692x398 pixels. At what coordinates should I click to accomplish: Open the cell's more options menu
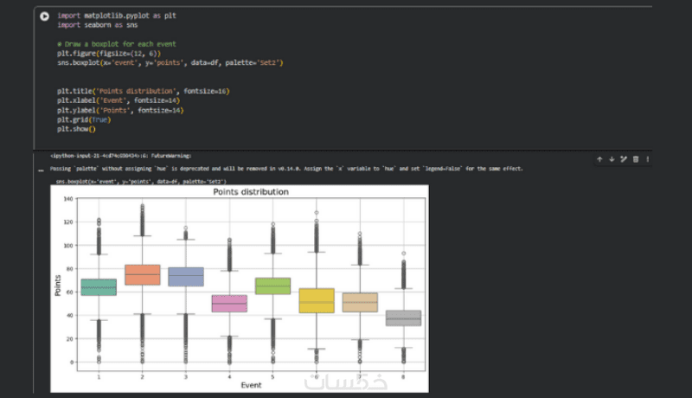[x=647, y=159]
